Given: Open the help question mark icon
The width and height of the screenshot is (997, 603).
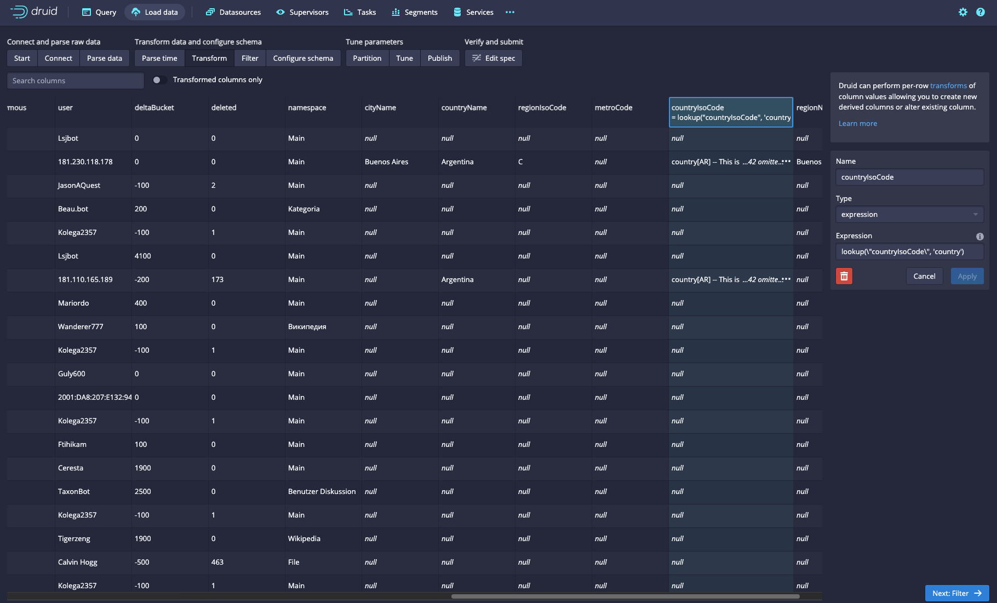Looking at the screenshot, I should [980, 12].
